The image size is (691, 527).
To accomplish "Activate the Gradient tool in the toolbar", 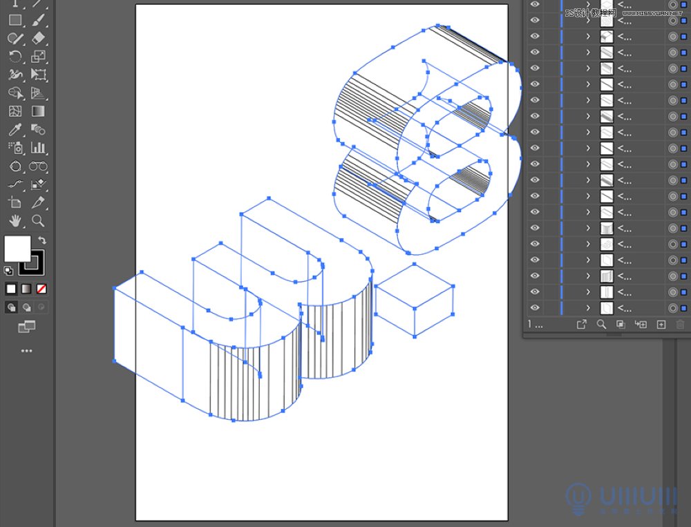I will pyautogui.click(x=39, y=111).
